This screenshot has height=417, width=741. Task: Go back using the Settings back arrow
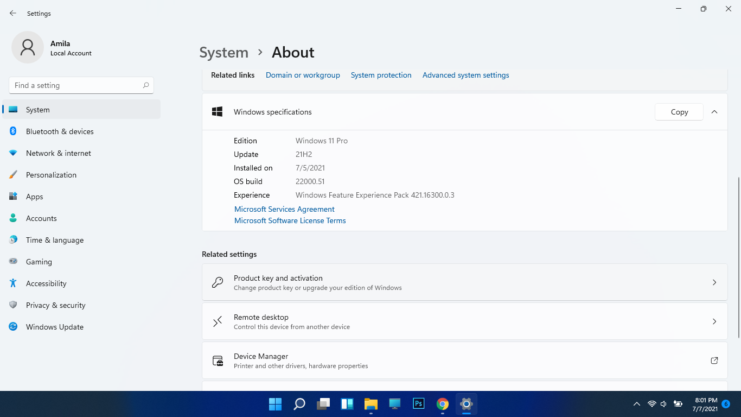tap(13, 13)
